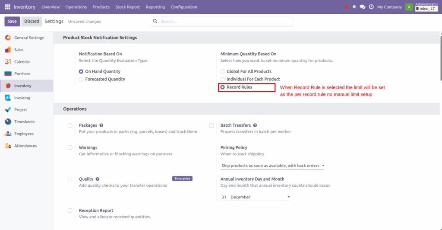Click the Attendances sidebar icon
The image size is (442, 230).
[8, 146]
